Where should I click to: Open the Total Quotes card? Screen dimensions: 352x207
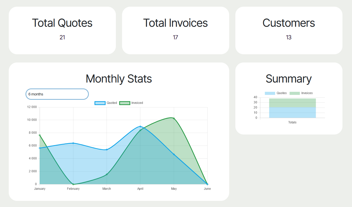point(62,30)
